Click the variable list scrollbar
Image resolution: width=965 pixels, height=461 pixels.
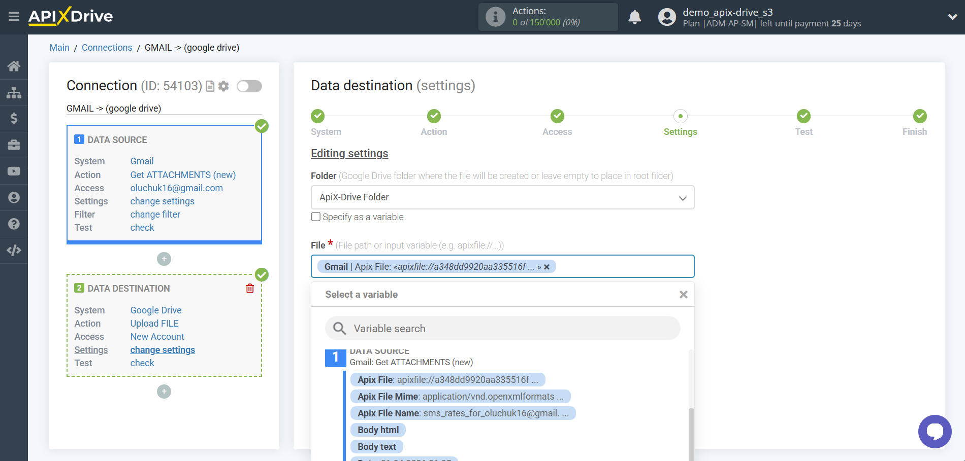691,434
